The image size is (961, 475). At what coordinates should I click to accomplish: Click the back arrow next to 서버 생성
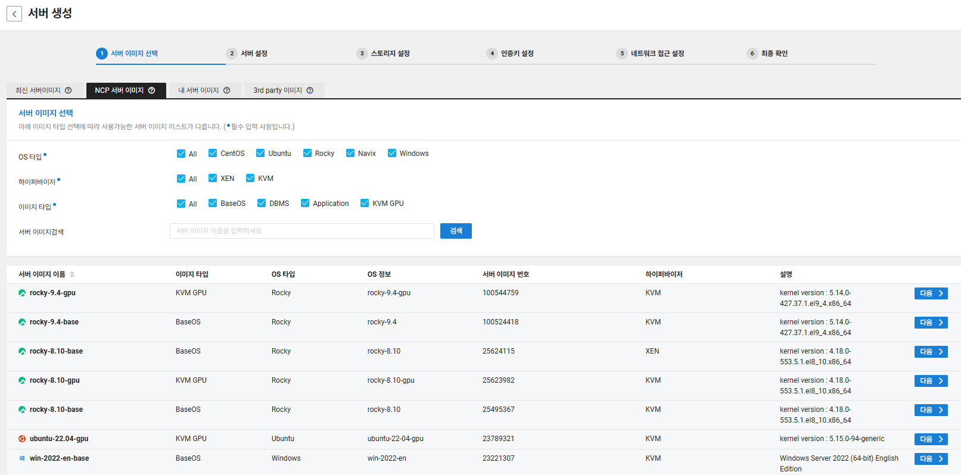(14, 14)
